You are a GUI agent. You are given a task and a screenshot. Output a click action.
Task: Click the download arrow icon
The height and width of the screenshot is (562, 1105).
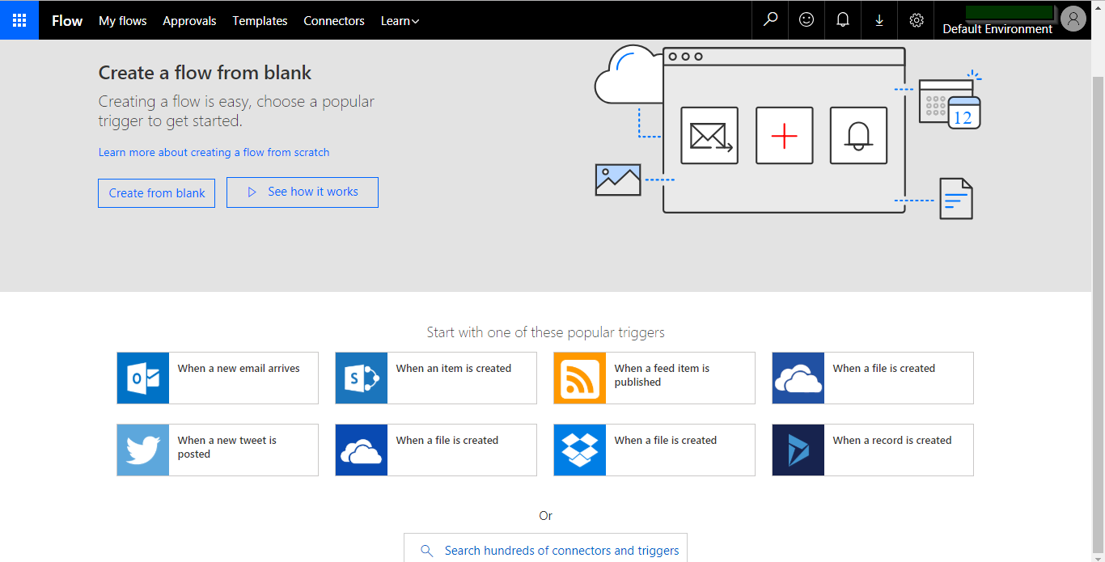pos(879,20)
